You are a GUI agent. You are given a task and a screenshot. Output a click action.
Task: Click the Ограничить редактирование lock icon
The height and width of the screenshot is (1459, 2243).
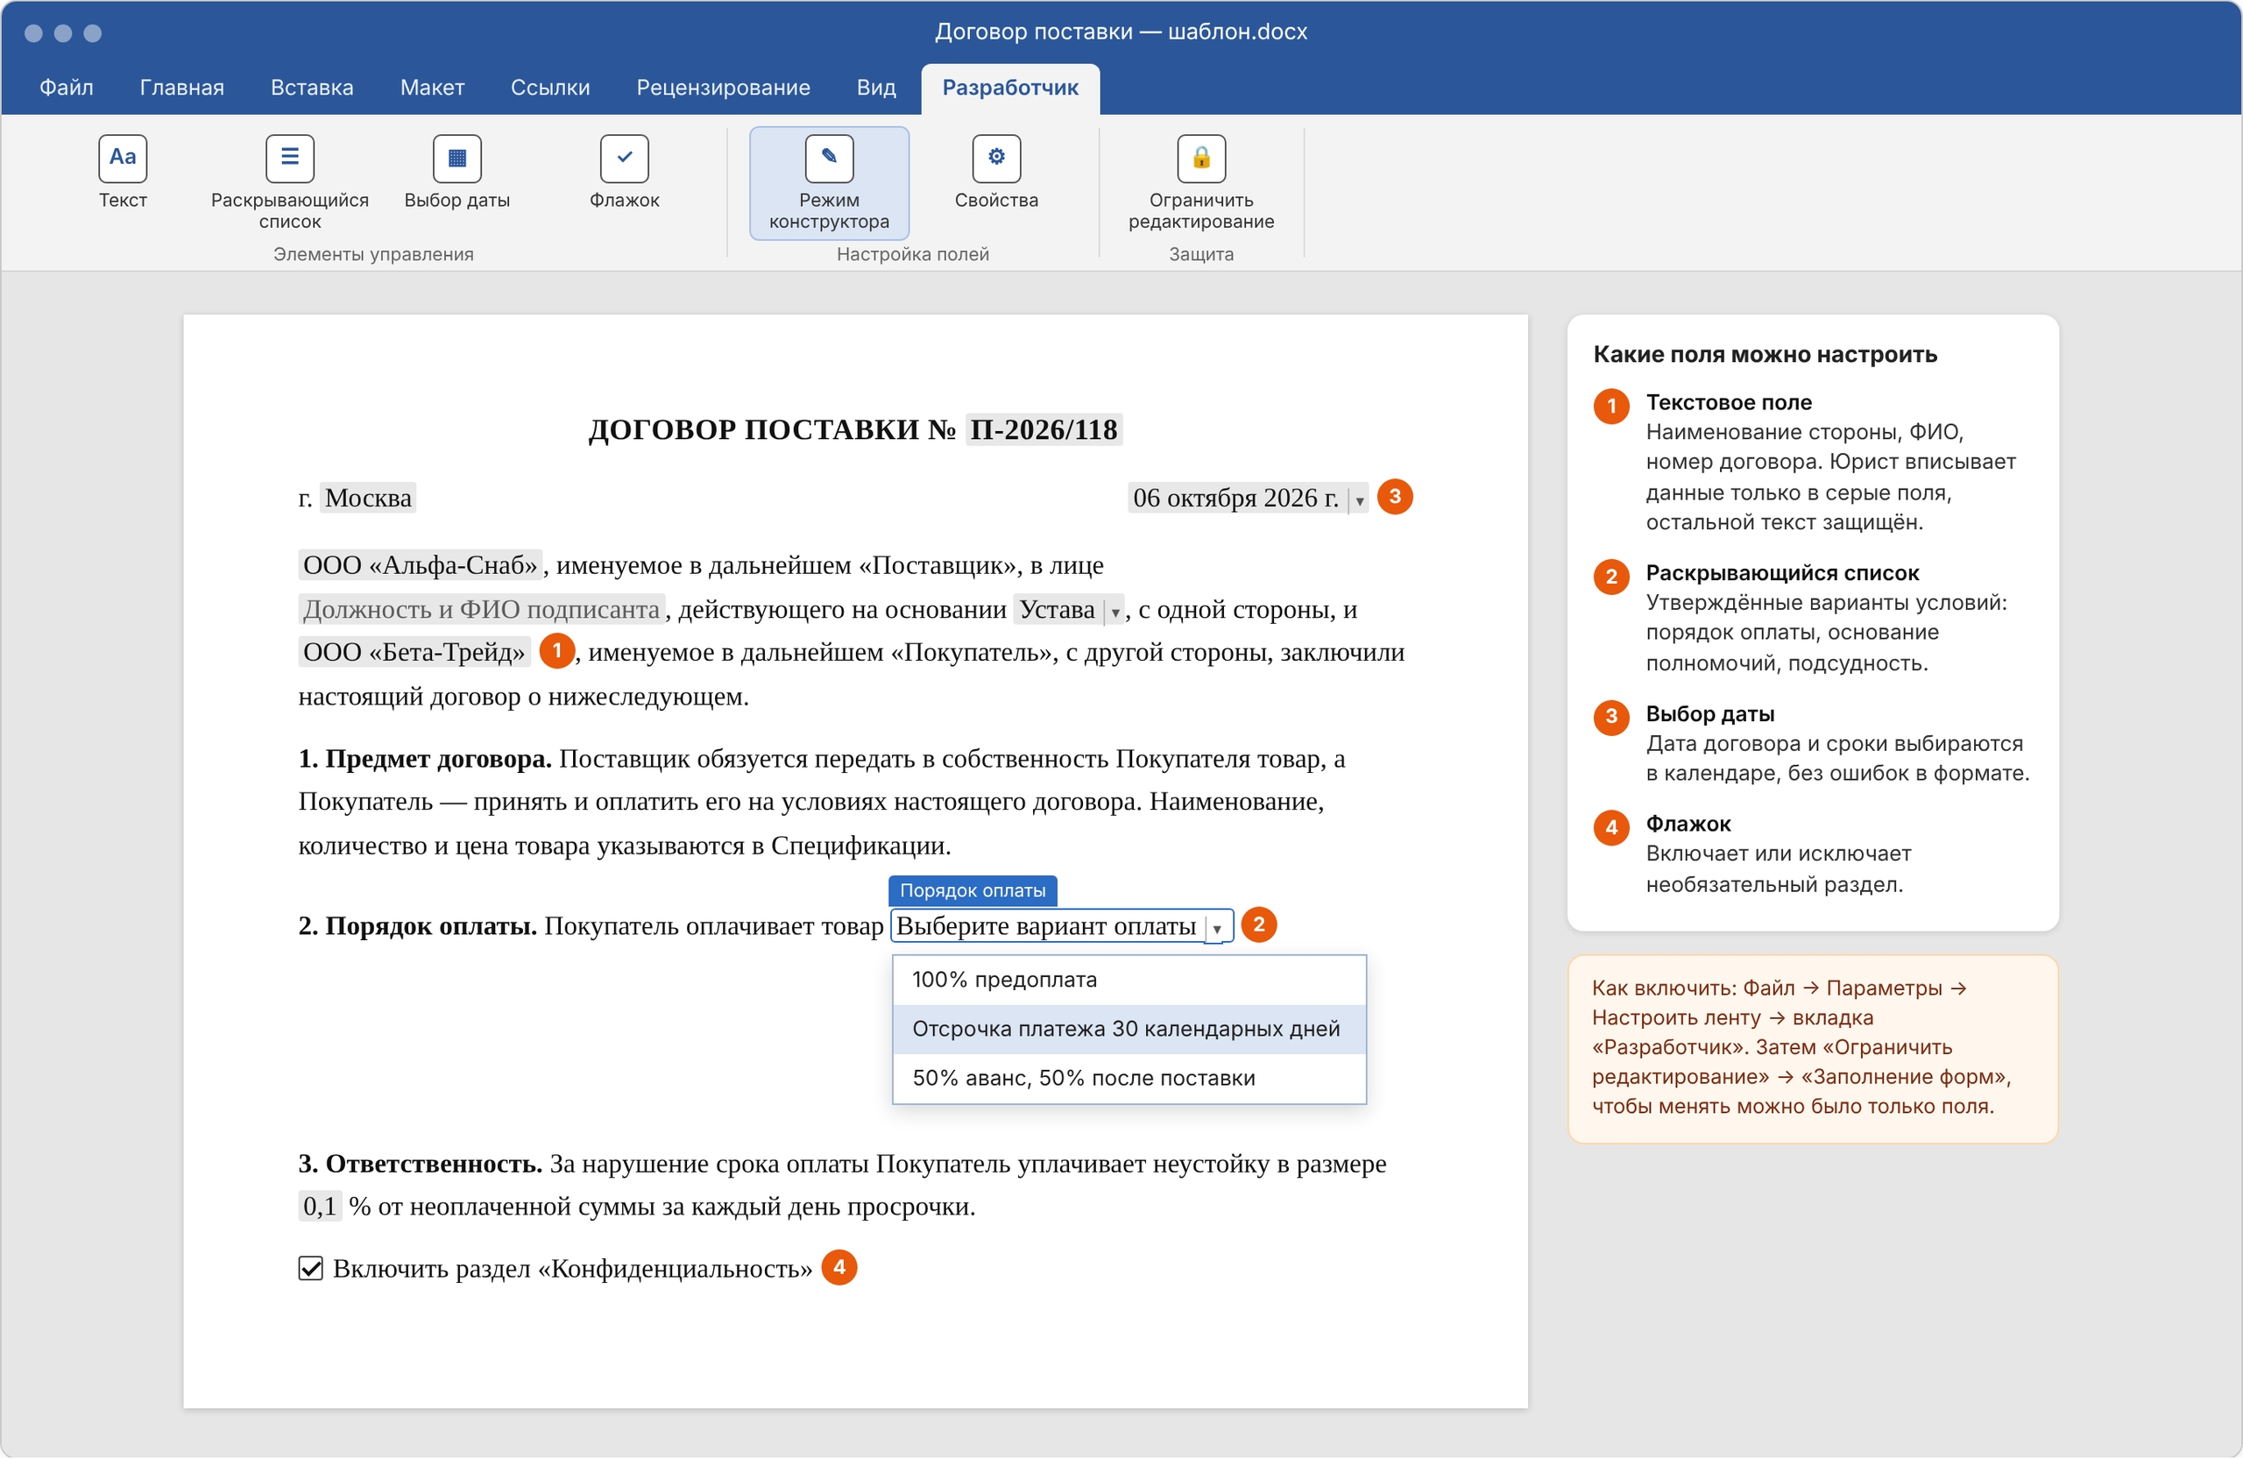[1200, 159]
